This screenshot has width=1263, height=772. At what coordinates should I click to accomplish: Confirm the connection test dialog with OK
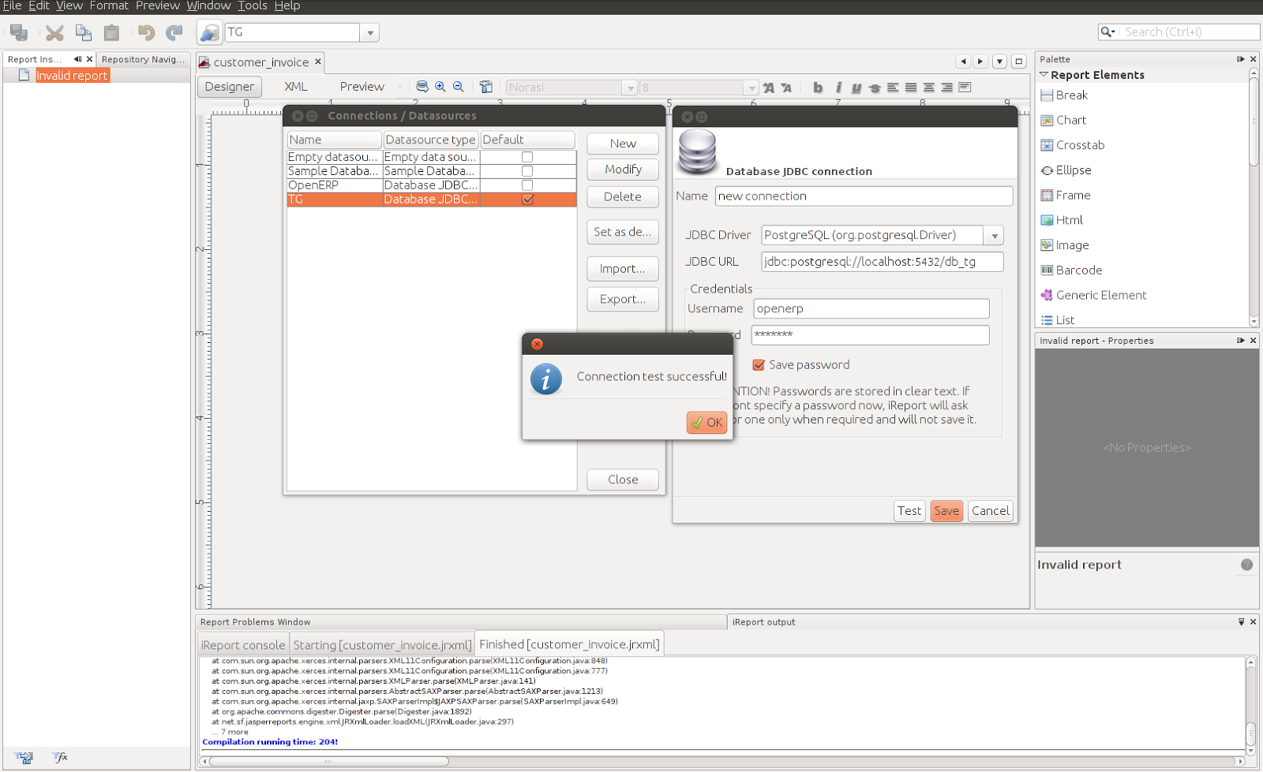click(706, 422)
